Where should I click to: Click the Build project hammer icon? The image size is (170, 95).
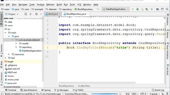point(98,9)
